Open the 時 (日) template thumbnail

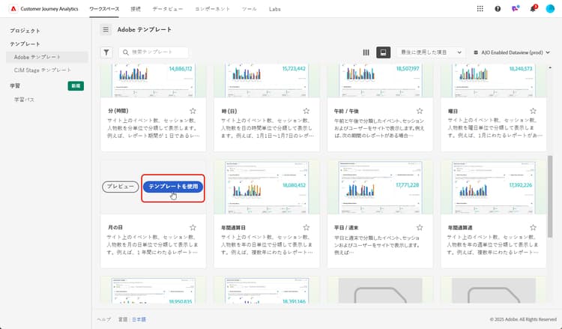point(267,81)
